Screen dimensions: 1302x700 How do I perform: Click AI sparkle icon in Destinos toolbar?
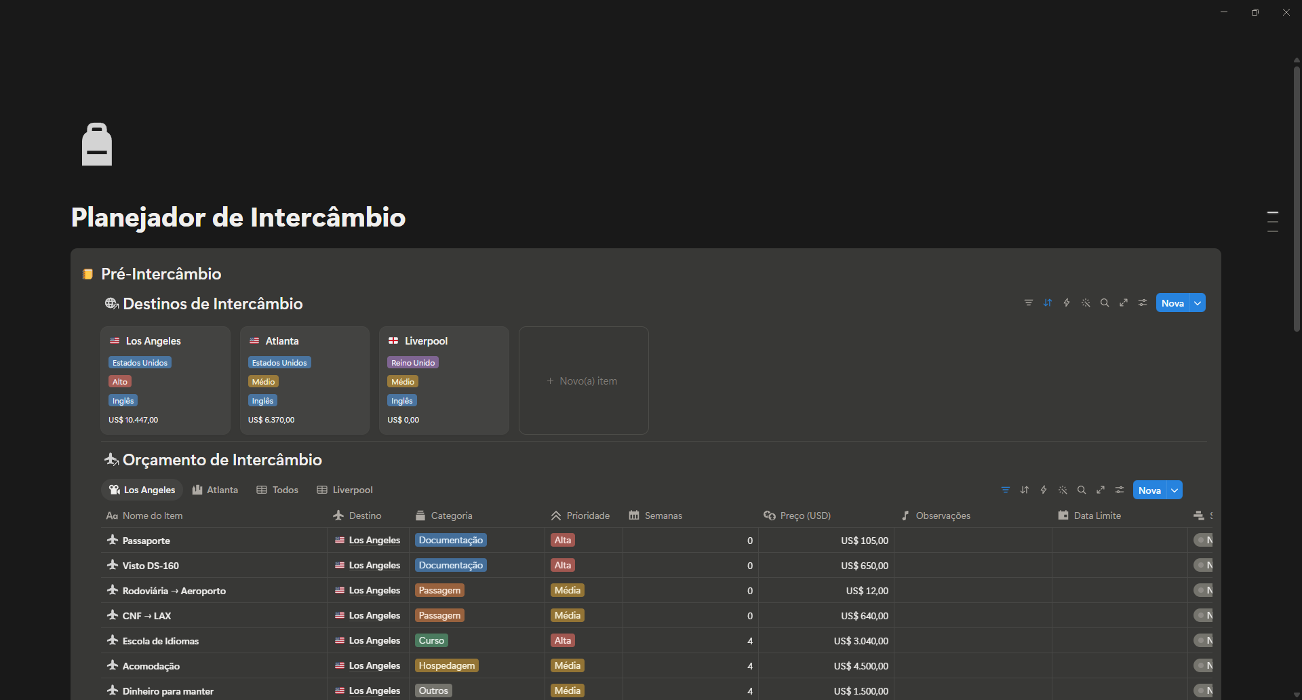[x=1086, y=303]
